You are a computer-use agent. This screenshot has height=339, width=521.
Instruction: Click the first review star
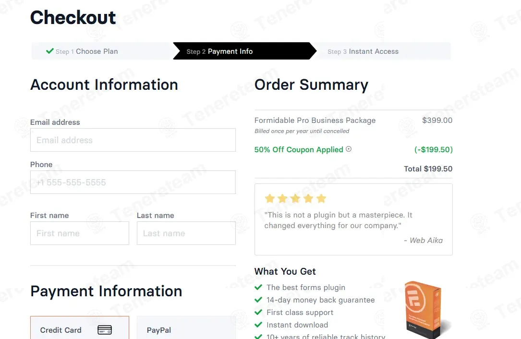coord(269,199)
